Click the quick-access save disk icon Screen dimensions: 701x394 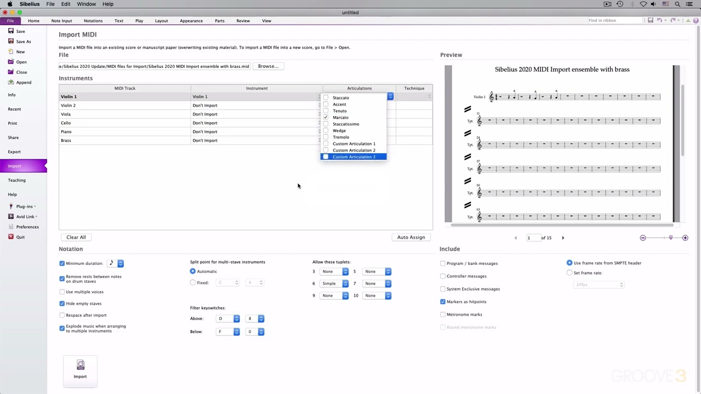point(650,20)
